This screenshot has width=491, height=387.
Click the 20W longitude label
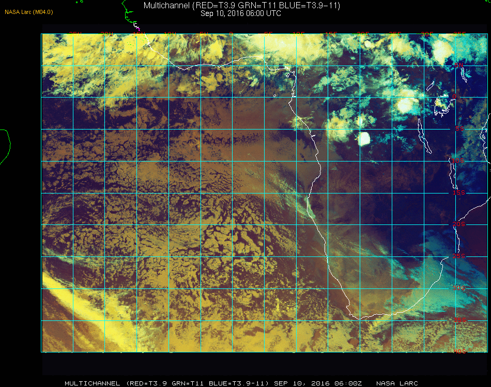pyautogui.click(x=107, y=34)
